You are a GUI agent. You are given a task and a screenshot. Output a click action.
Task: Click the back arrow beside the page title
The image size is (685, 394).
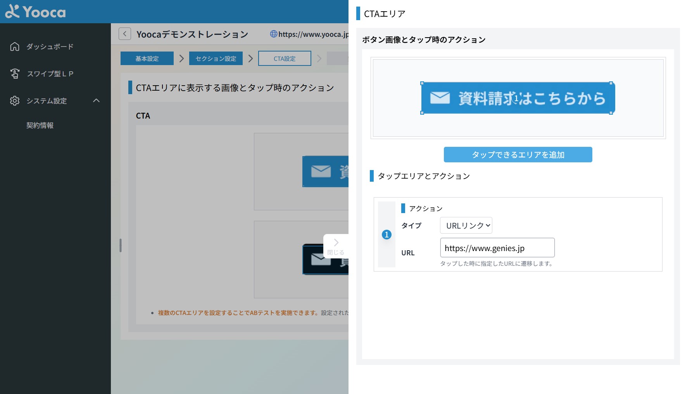click(124, 34)
